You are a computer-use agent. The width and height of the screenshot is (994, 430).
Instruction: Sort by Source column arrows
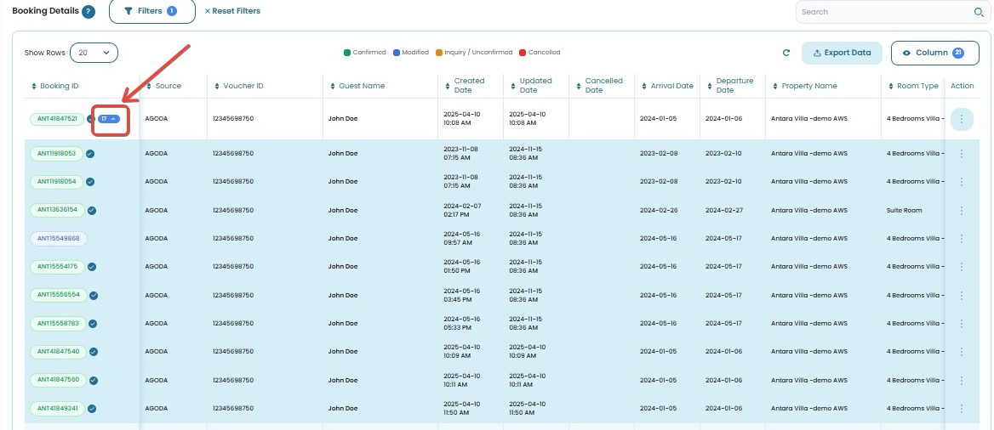(x=149, y=86)
